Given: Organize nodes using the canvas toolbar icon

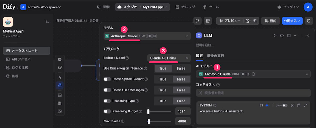Looking at the screenshot, I should [x=60, y=103].
